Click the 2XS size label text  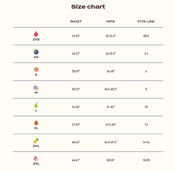tap(36, 40)
